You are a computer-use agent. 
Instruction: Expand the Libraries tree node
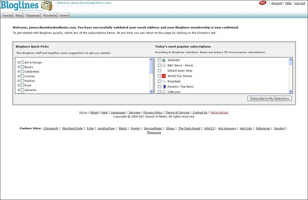click(x=19, y=90)
